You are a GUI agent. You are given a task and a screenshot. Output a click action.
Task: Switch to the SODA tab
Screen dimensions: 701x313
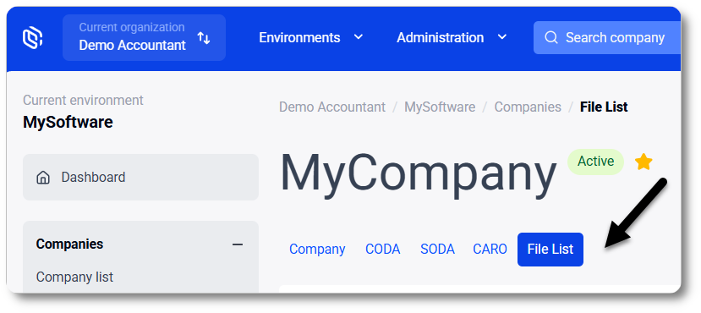click(x=437, y=249)
